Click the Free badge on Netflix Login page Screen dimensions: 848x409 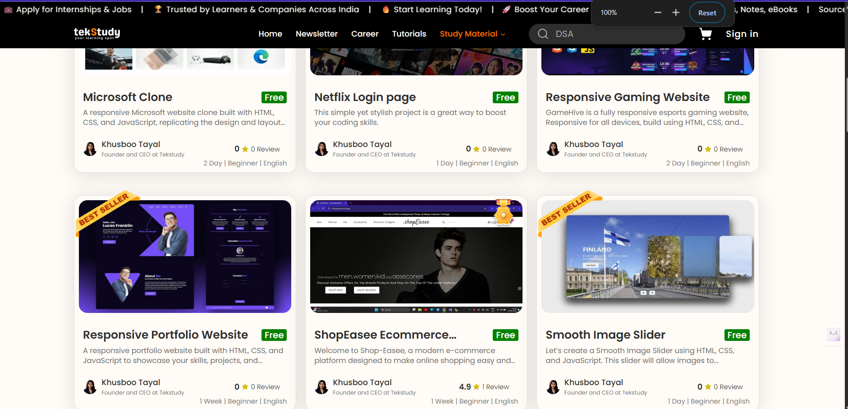pos(505,97)
